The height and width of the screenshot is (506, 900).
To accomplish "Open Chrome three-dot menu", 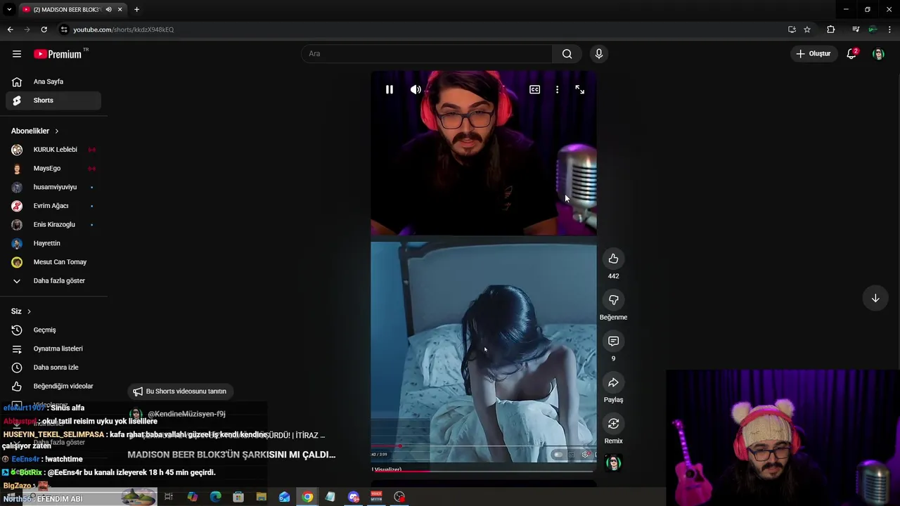I will (890, 30).
